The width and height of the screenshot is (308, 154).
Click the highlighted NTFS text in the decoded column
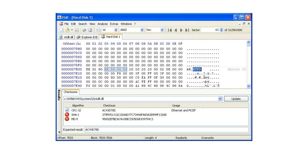tap(197, 69)
